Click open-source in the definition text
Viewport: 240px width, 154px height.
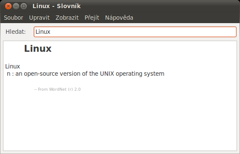41,74
